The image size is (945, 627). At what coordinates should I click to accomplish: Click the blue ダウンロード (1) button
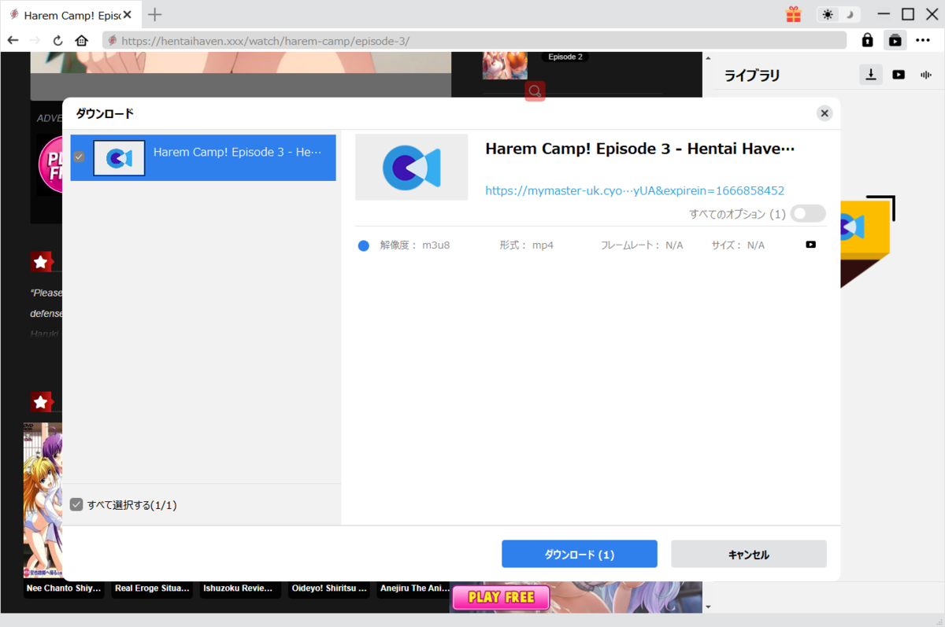click(x=579, y=554)
